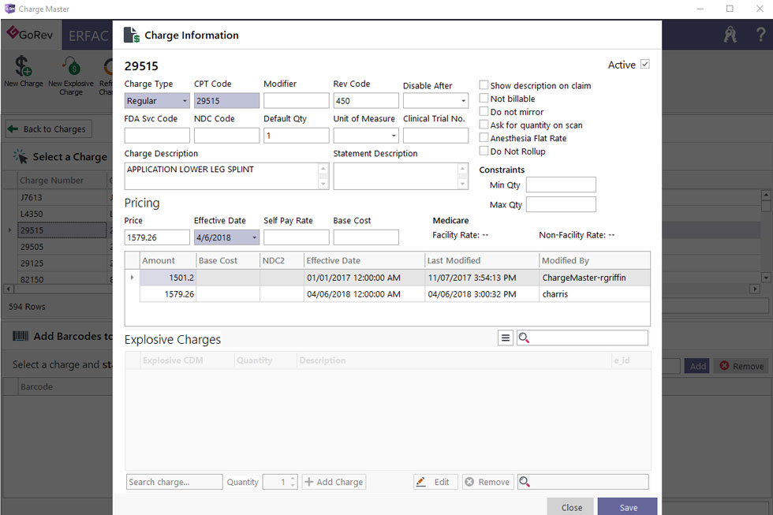773x515 pixels.
Task: Enable Ask for quantity on scan
Action: [484, 125]
